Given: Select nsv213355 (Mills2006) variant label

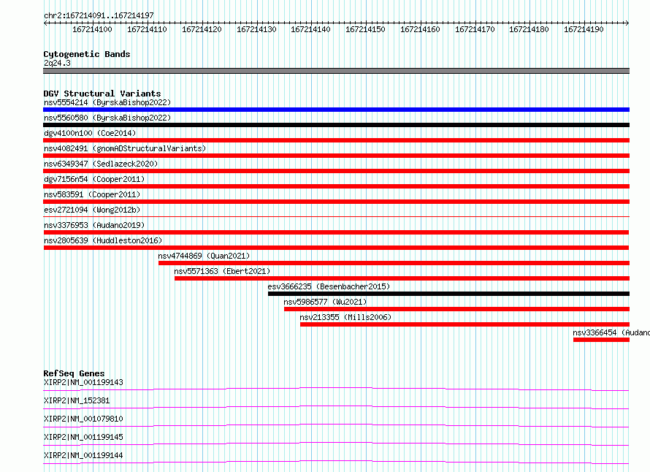Looking at the screenshot, I should click(x=345, y=317).
